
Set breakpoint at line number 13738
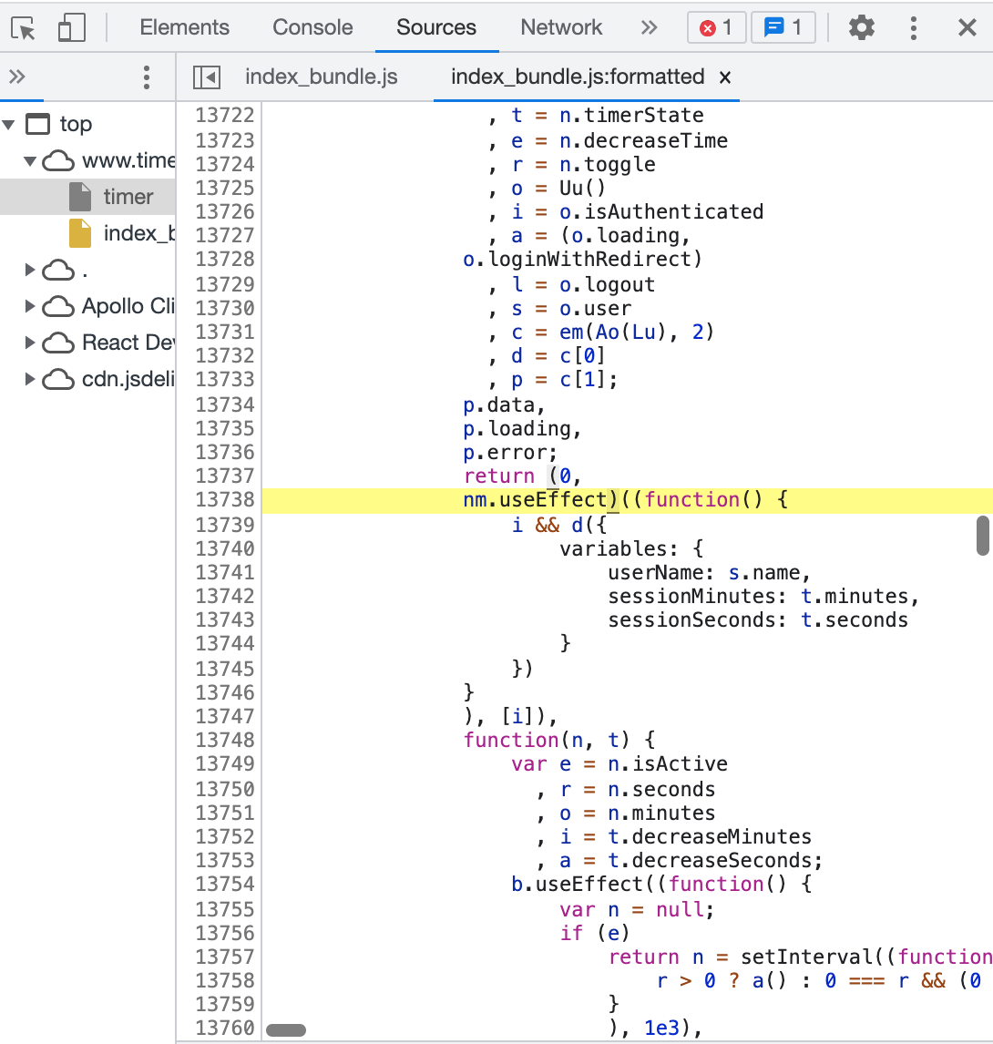point(224,500)
